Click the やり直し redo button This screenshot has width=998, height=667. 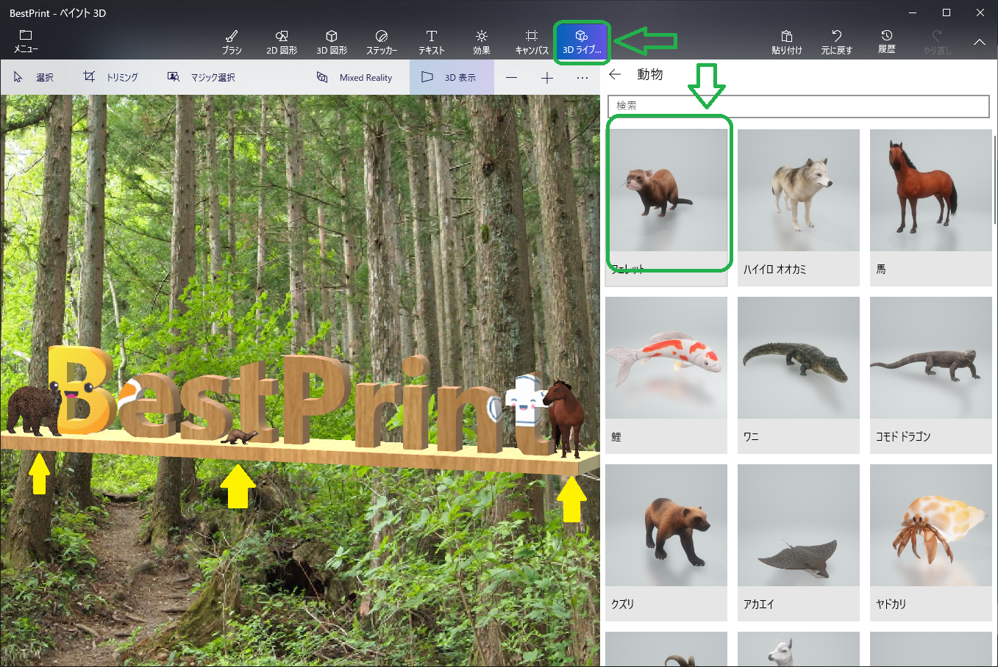[x=937, y=42]
